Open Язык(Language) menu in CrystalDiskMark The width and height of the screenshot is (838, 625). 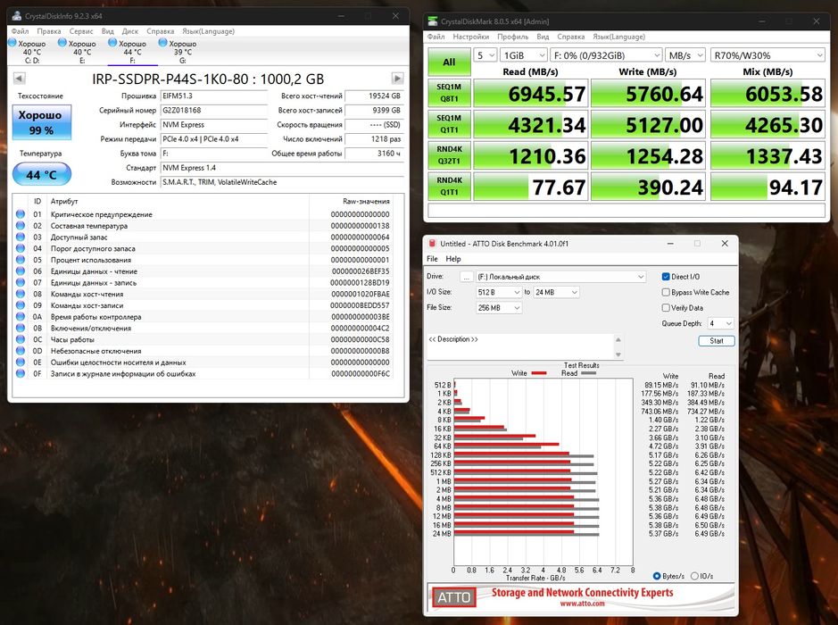618,37
